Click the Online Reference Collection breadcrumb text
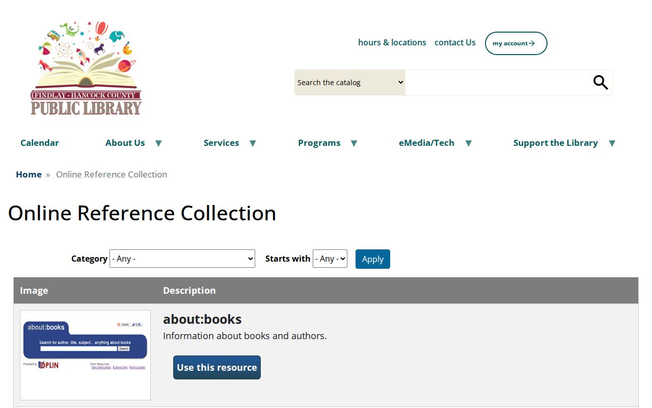 pos(112,174)
